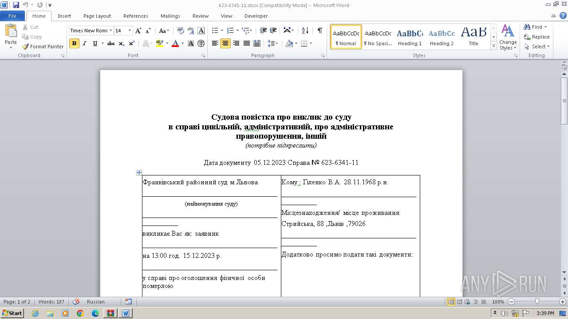Screen dimensions: 568x319
Task: Click Decrease Indent icon
Action: [x=263, y=31]
